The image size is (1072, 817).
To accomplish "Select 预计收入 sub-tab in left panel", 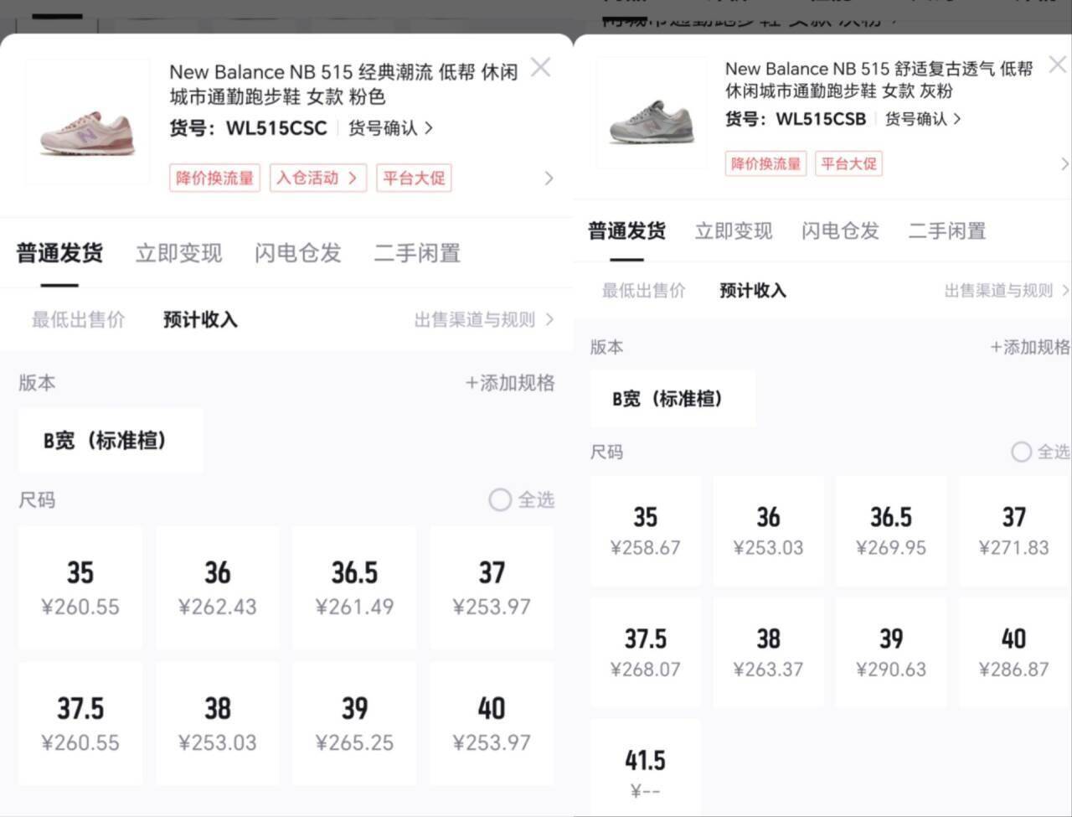I will (x=200, y=319).
